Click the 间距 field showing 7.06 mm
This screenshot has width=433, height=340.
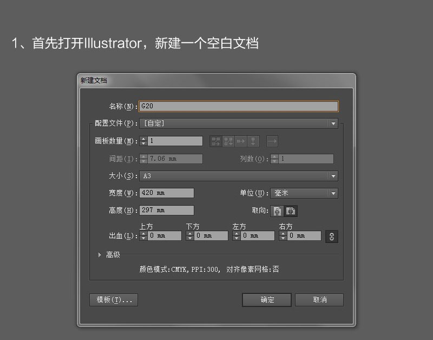coord(175,159)
